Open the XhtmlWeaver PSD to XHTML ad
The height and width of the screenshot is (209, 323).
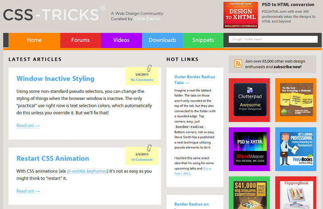250,149
